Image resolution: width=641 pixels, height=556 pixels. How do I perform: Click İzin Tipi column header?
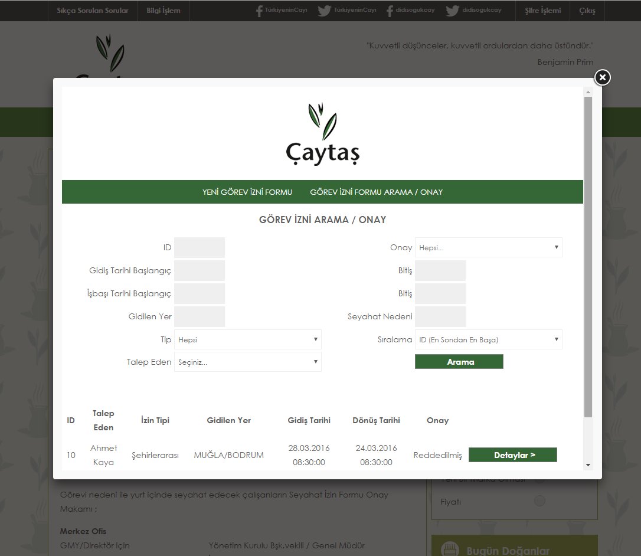[155, 420]
